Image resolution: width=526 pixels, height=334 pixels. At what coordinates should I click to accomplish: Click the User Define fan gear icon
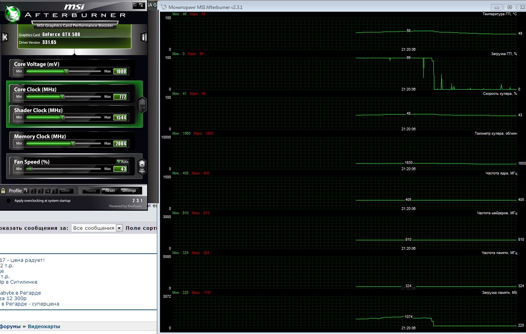pyautogui.click(x=142, y=167)
